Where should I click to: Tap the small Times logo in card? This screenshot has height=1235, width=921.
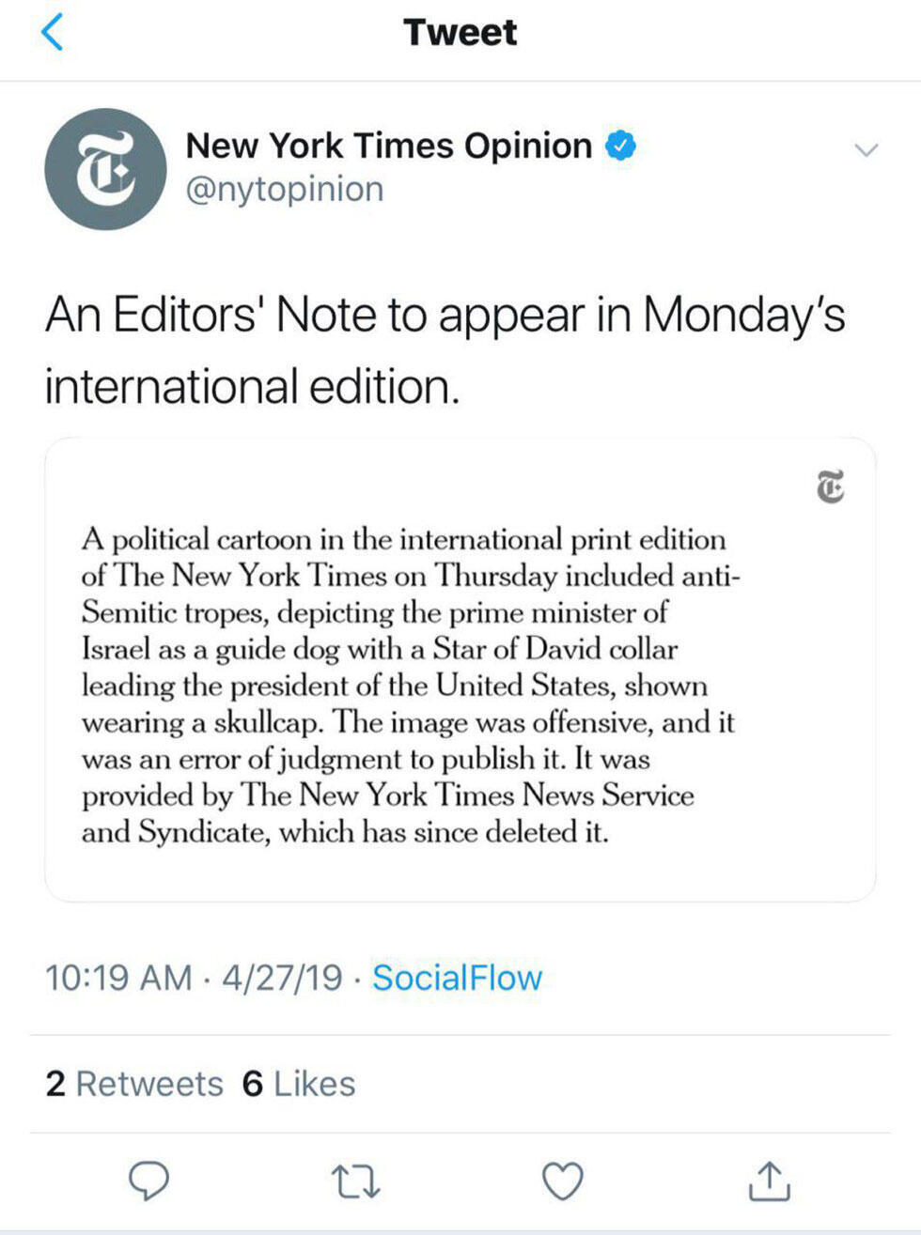pos(830,486)
